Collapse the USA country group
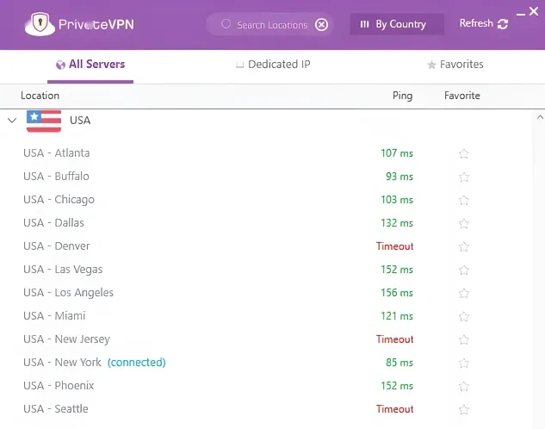 (x=12, y=121)
